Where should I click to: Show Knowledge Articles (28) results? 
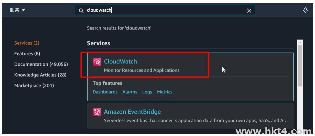pyautogui.click(x=40, y=75)
